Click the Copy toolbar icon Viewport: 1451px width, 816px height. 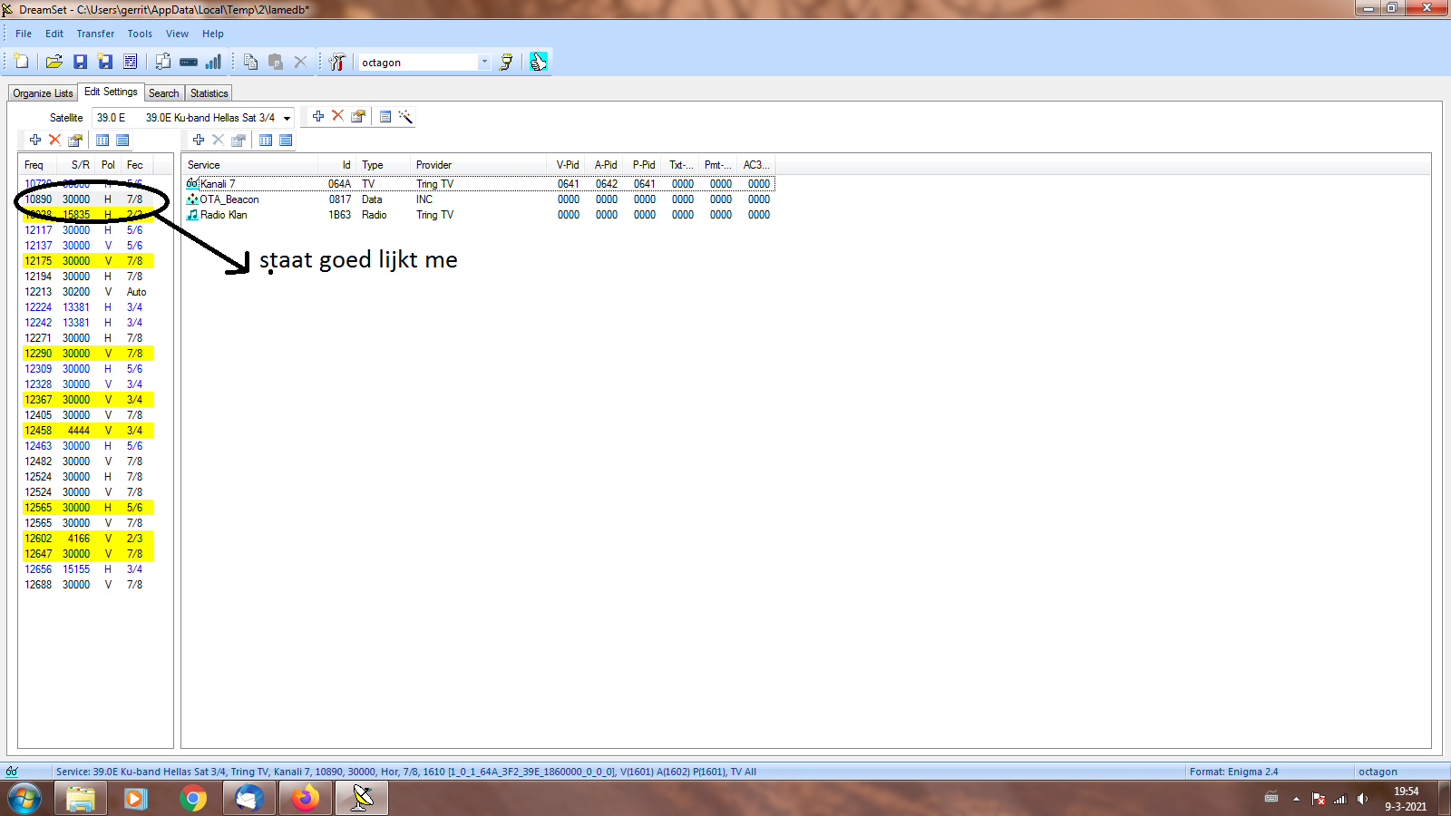pos(250,62)
